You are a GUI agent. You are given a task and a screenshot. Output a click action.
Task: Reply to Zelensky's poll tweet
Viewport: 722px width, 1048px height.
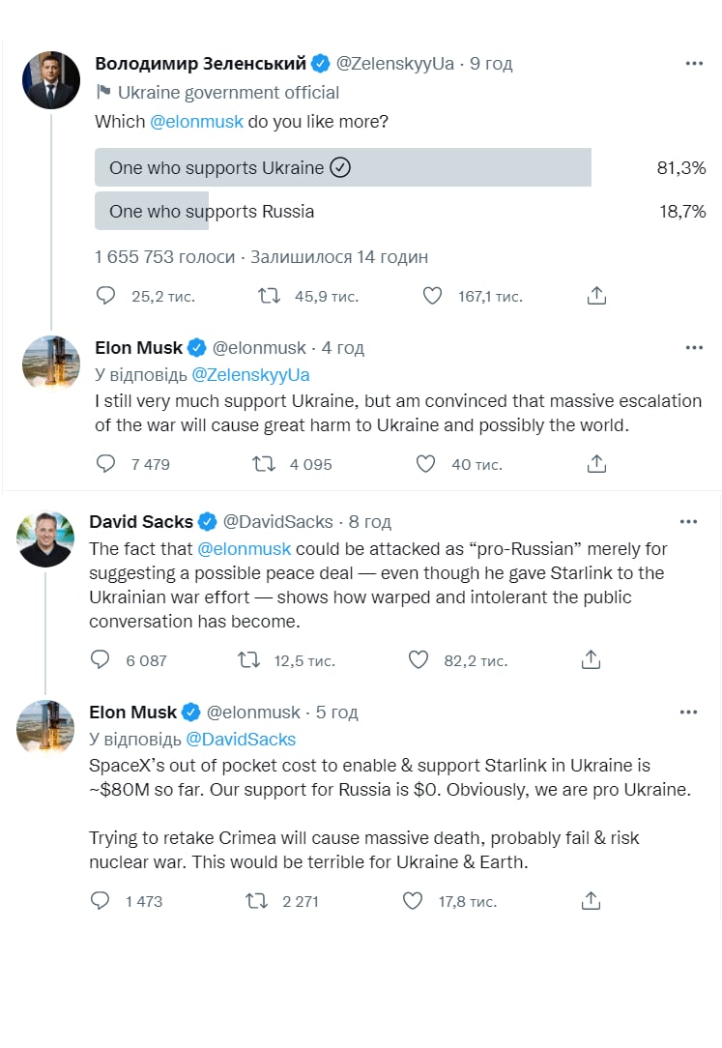[x=105, y=295]
